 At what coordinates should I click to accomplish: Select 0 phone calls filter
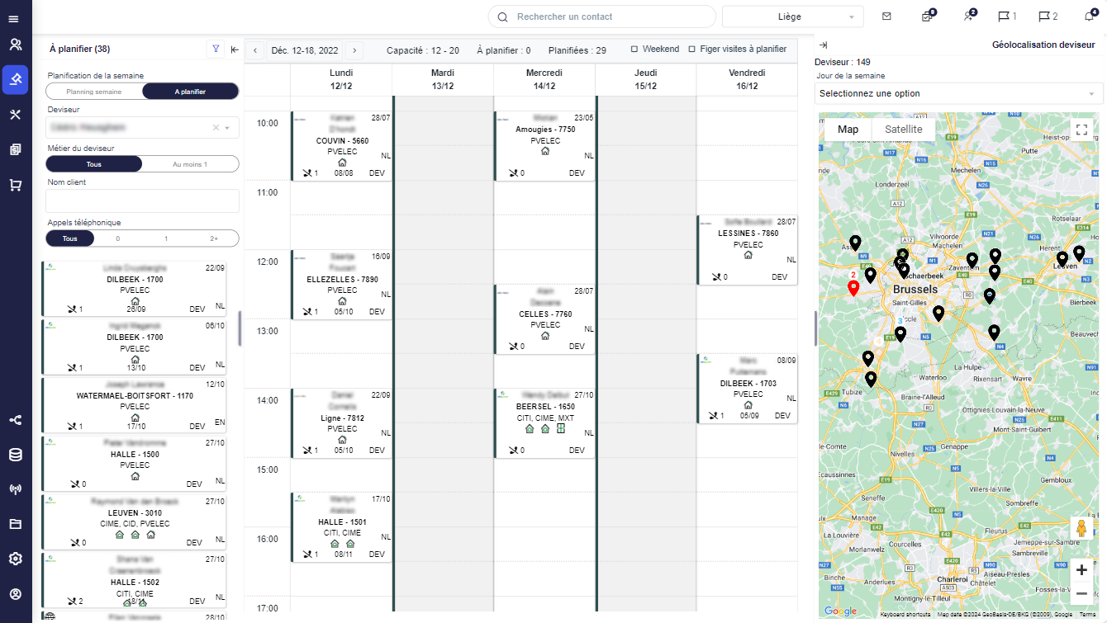pos(117,238)
